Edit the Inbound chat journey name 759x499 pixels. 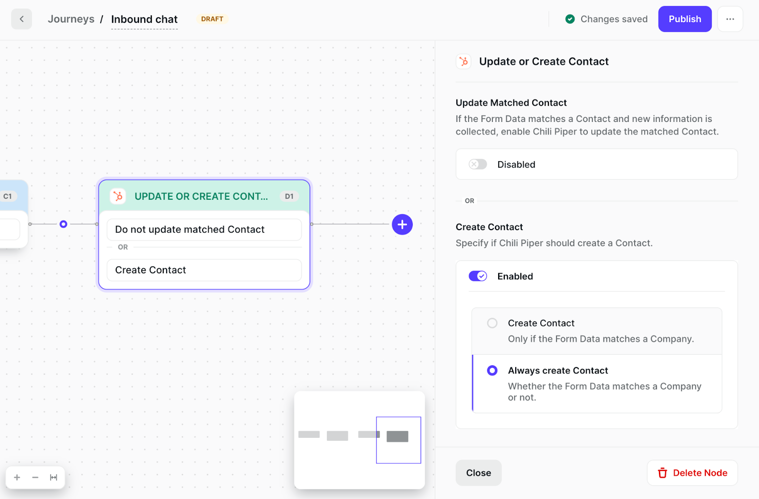pyautogui.click(x=144, y=19)
